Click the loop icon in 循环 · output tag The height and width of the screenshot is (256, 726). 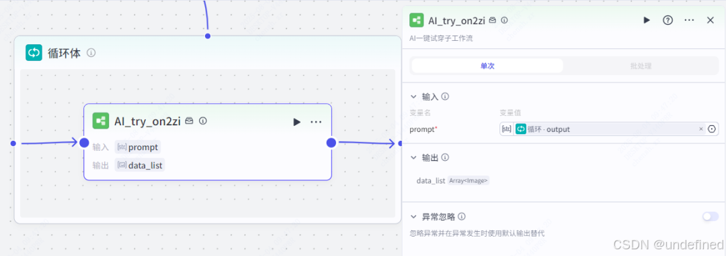click(521, 129)
